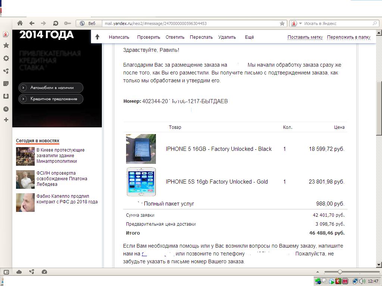The width and height of the screenshot is (382, 286).
Task: Go forward to next page
Action: 43,23
